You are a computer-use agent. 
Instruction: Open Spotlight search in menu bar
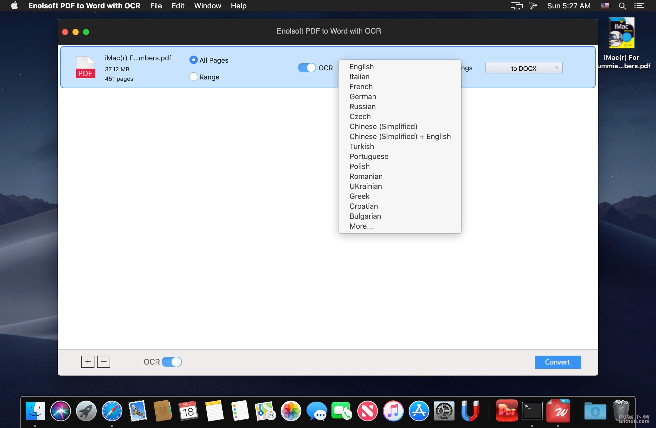click(622, 6)
